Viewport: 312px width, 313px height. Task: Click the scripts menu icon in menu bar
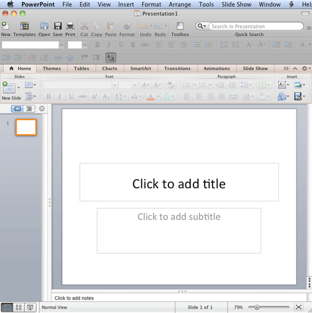point(292,4)
